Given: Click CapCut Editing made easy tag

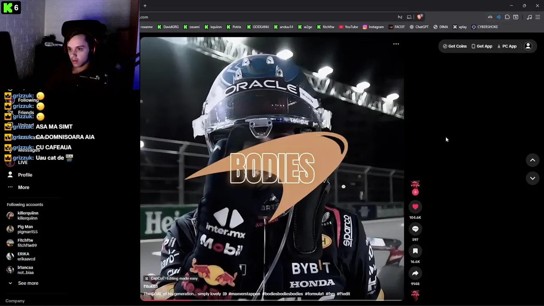Looking at the screenshot, I should coord(171,278).
